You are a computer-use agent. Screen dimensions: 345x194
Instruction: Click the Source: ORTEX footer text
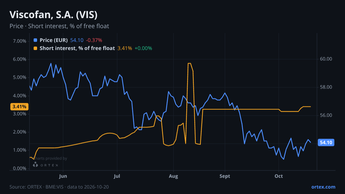pyautogui.click(x=59, y=187)
